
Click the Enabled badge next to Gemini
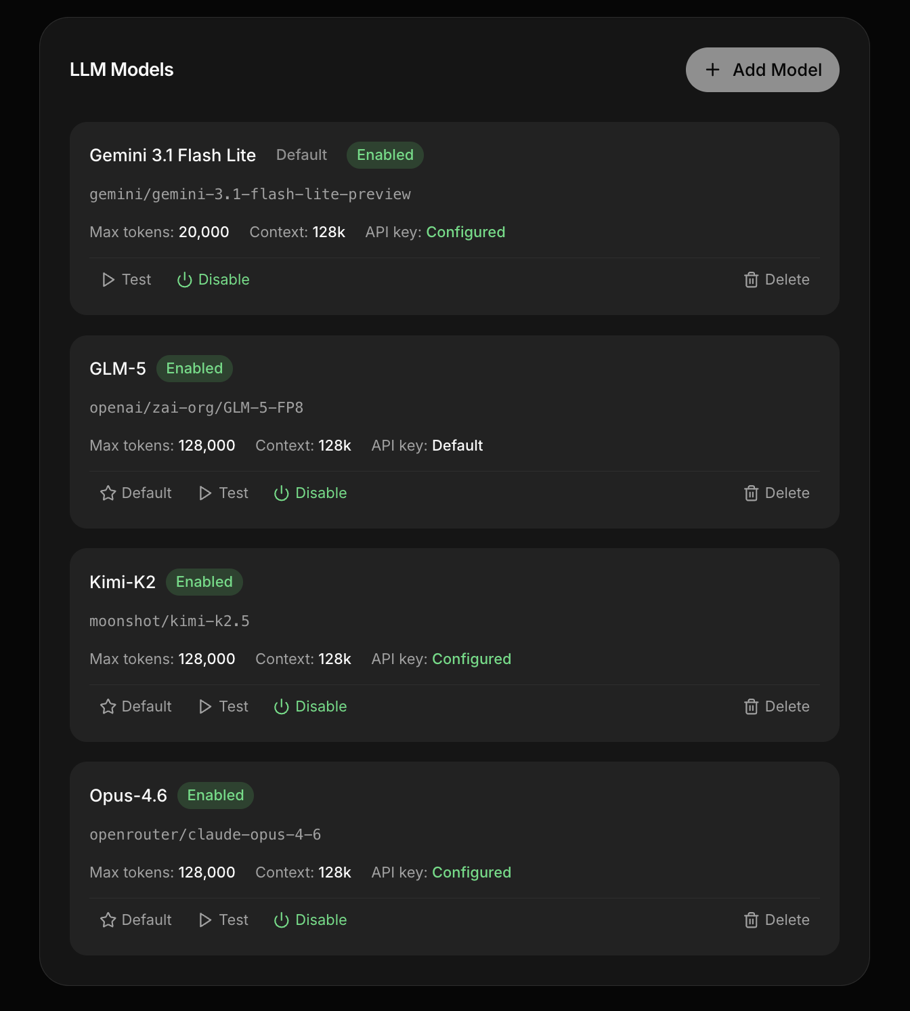(x=385, y=155)
